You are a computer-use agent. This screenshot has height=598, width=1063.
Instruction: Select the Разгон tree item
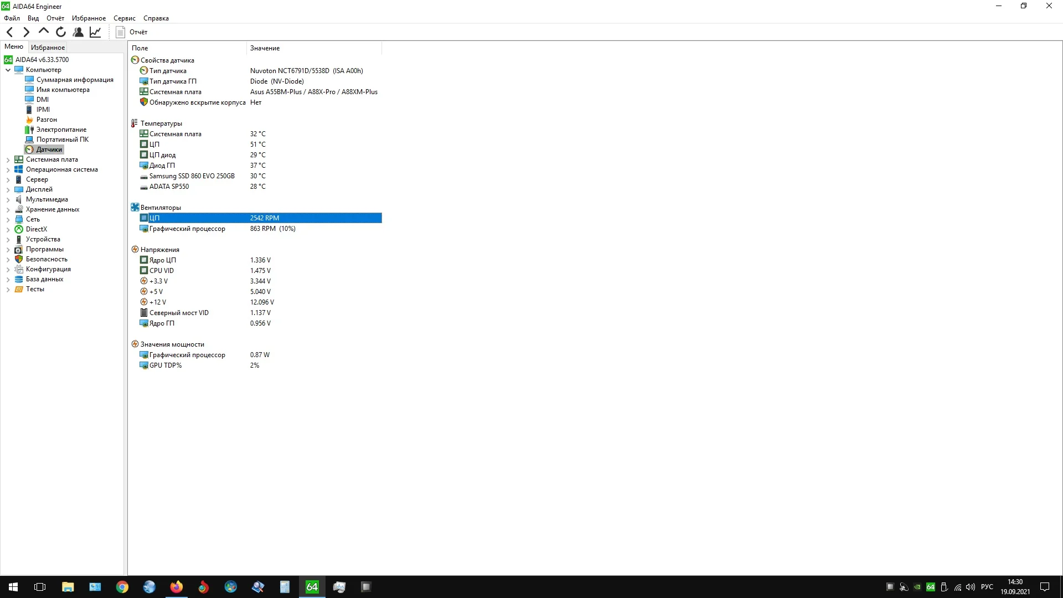click(47, 120)
